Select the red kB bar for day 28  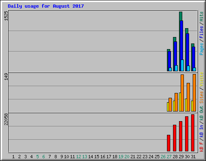[175, 138]
